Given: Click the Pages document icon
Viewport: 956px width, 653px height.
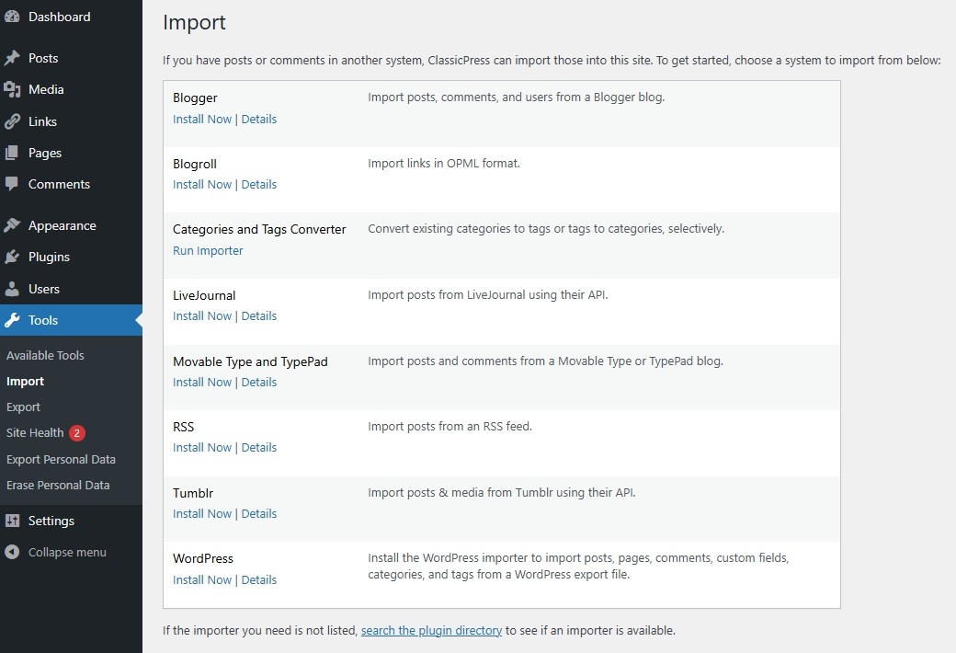Looking at the screenshot, I should [12, 153].
